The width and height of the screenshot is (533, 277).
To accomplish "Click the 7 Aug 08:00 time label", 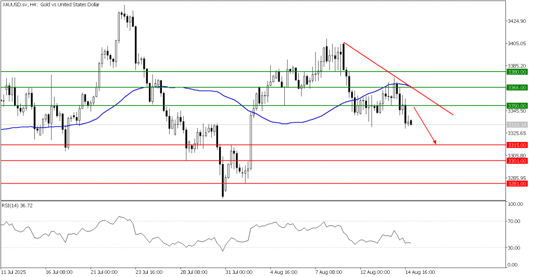I will point(328,273).
